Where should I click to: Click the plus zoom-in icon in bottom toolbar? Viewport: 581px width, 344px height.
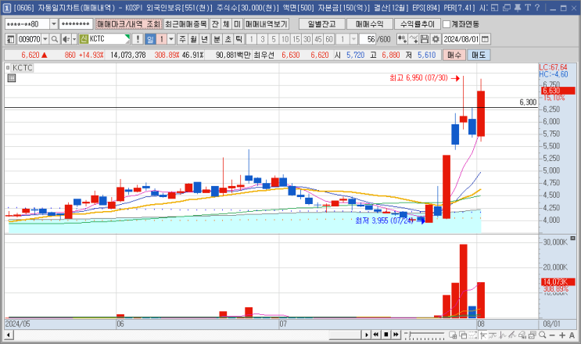[562, 335]
